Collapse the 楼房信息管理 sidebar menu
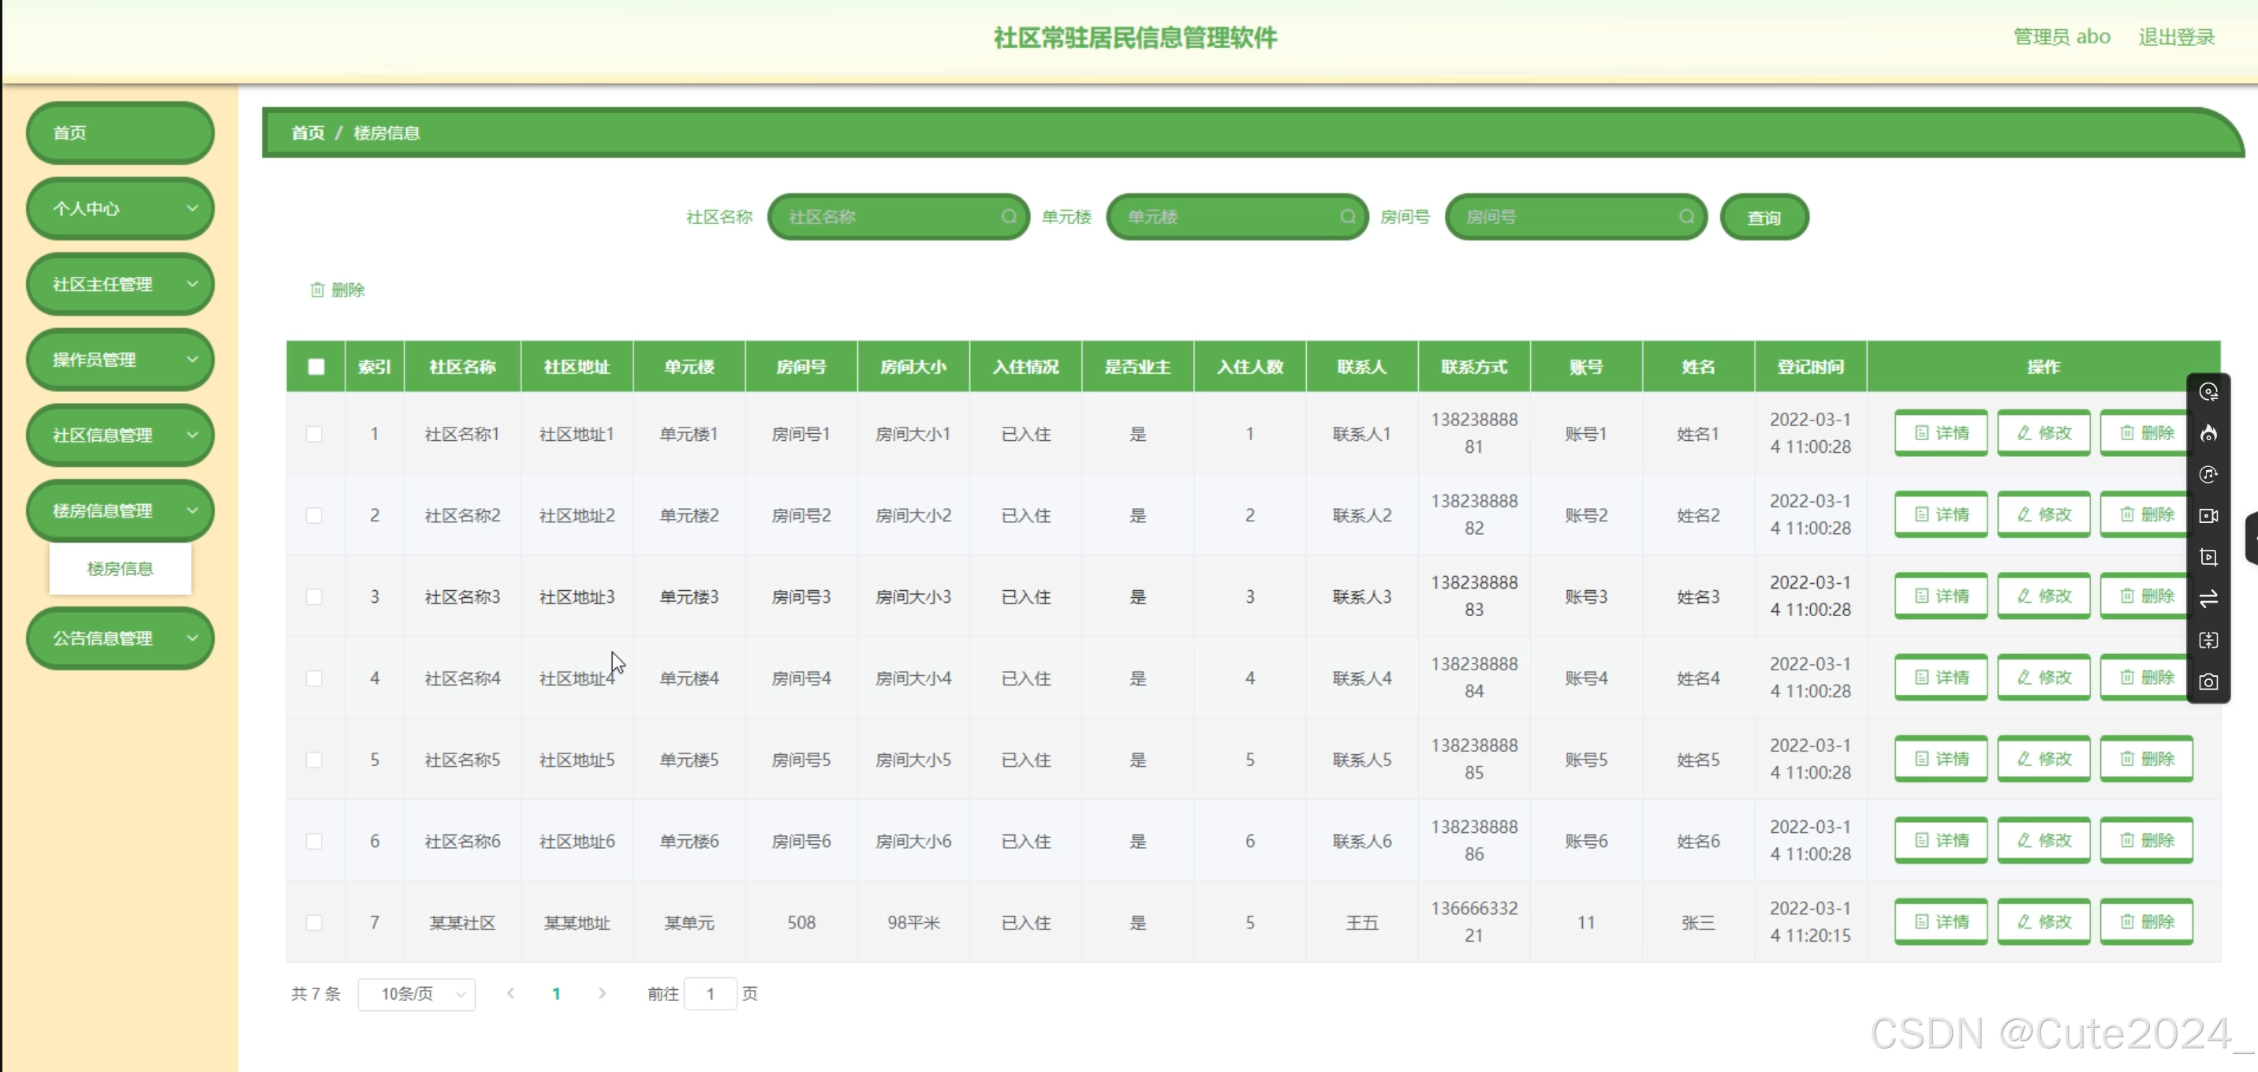The image size is (2258, 1072). pyautogui.click(x=120, y=510)
